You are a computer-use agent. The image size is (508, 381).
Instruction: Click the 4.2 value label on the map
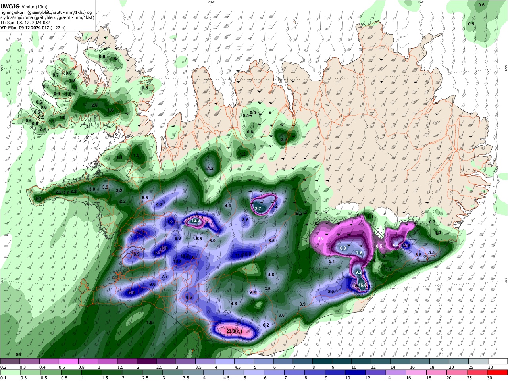coord(211,168)
